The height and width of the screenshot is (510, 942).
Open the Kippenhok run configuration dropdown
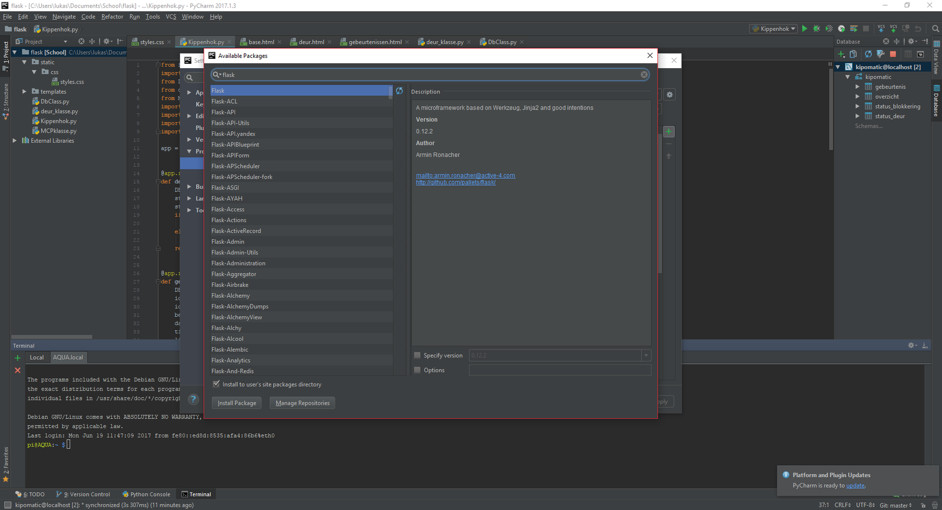(x=774, y=29)
